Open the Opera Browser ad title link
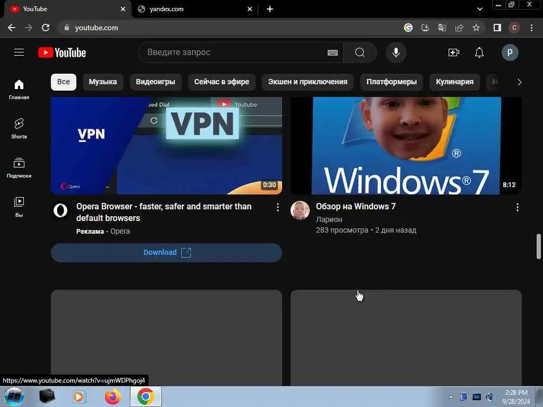 [164, 212]
